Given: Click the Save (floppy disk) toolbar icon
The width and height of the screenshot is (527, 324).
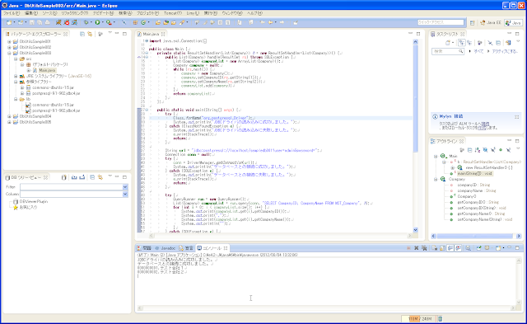Looking at the screenshot, I should pos(31,22).
